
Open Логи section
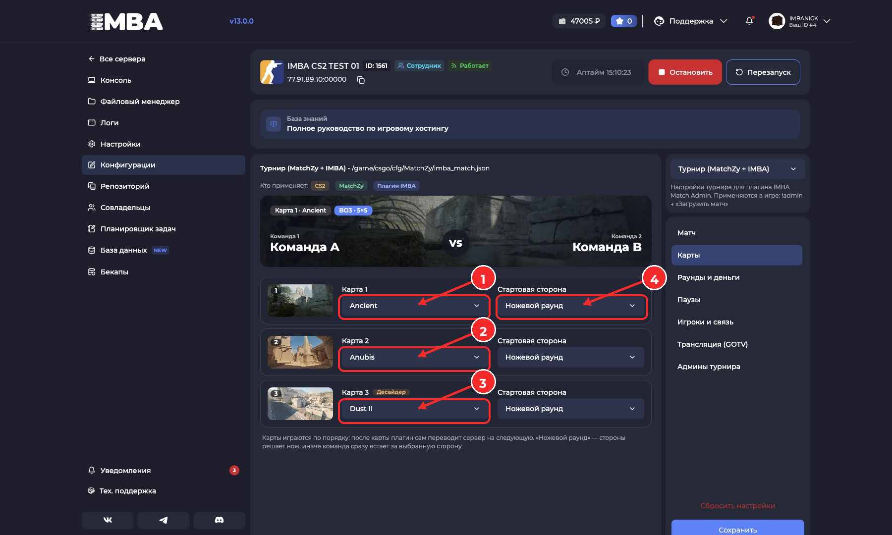pyautogui.click(x=164, y=122)
